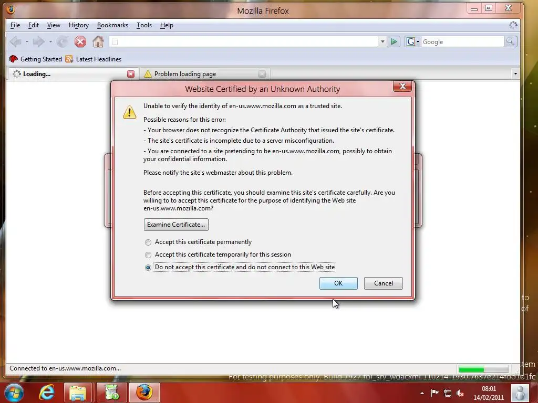Switch to the Loading... tab
Image resolution: width=538 pixels, height=403 pixels.
point(73,74)
